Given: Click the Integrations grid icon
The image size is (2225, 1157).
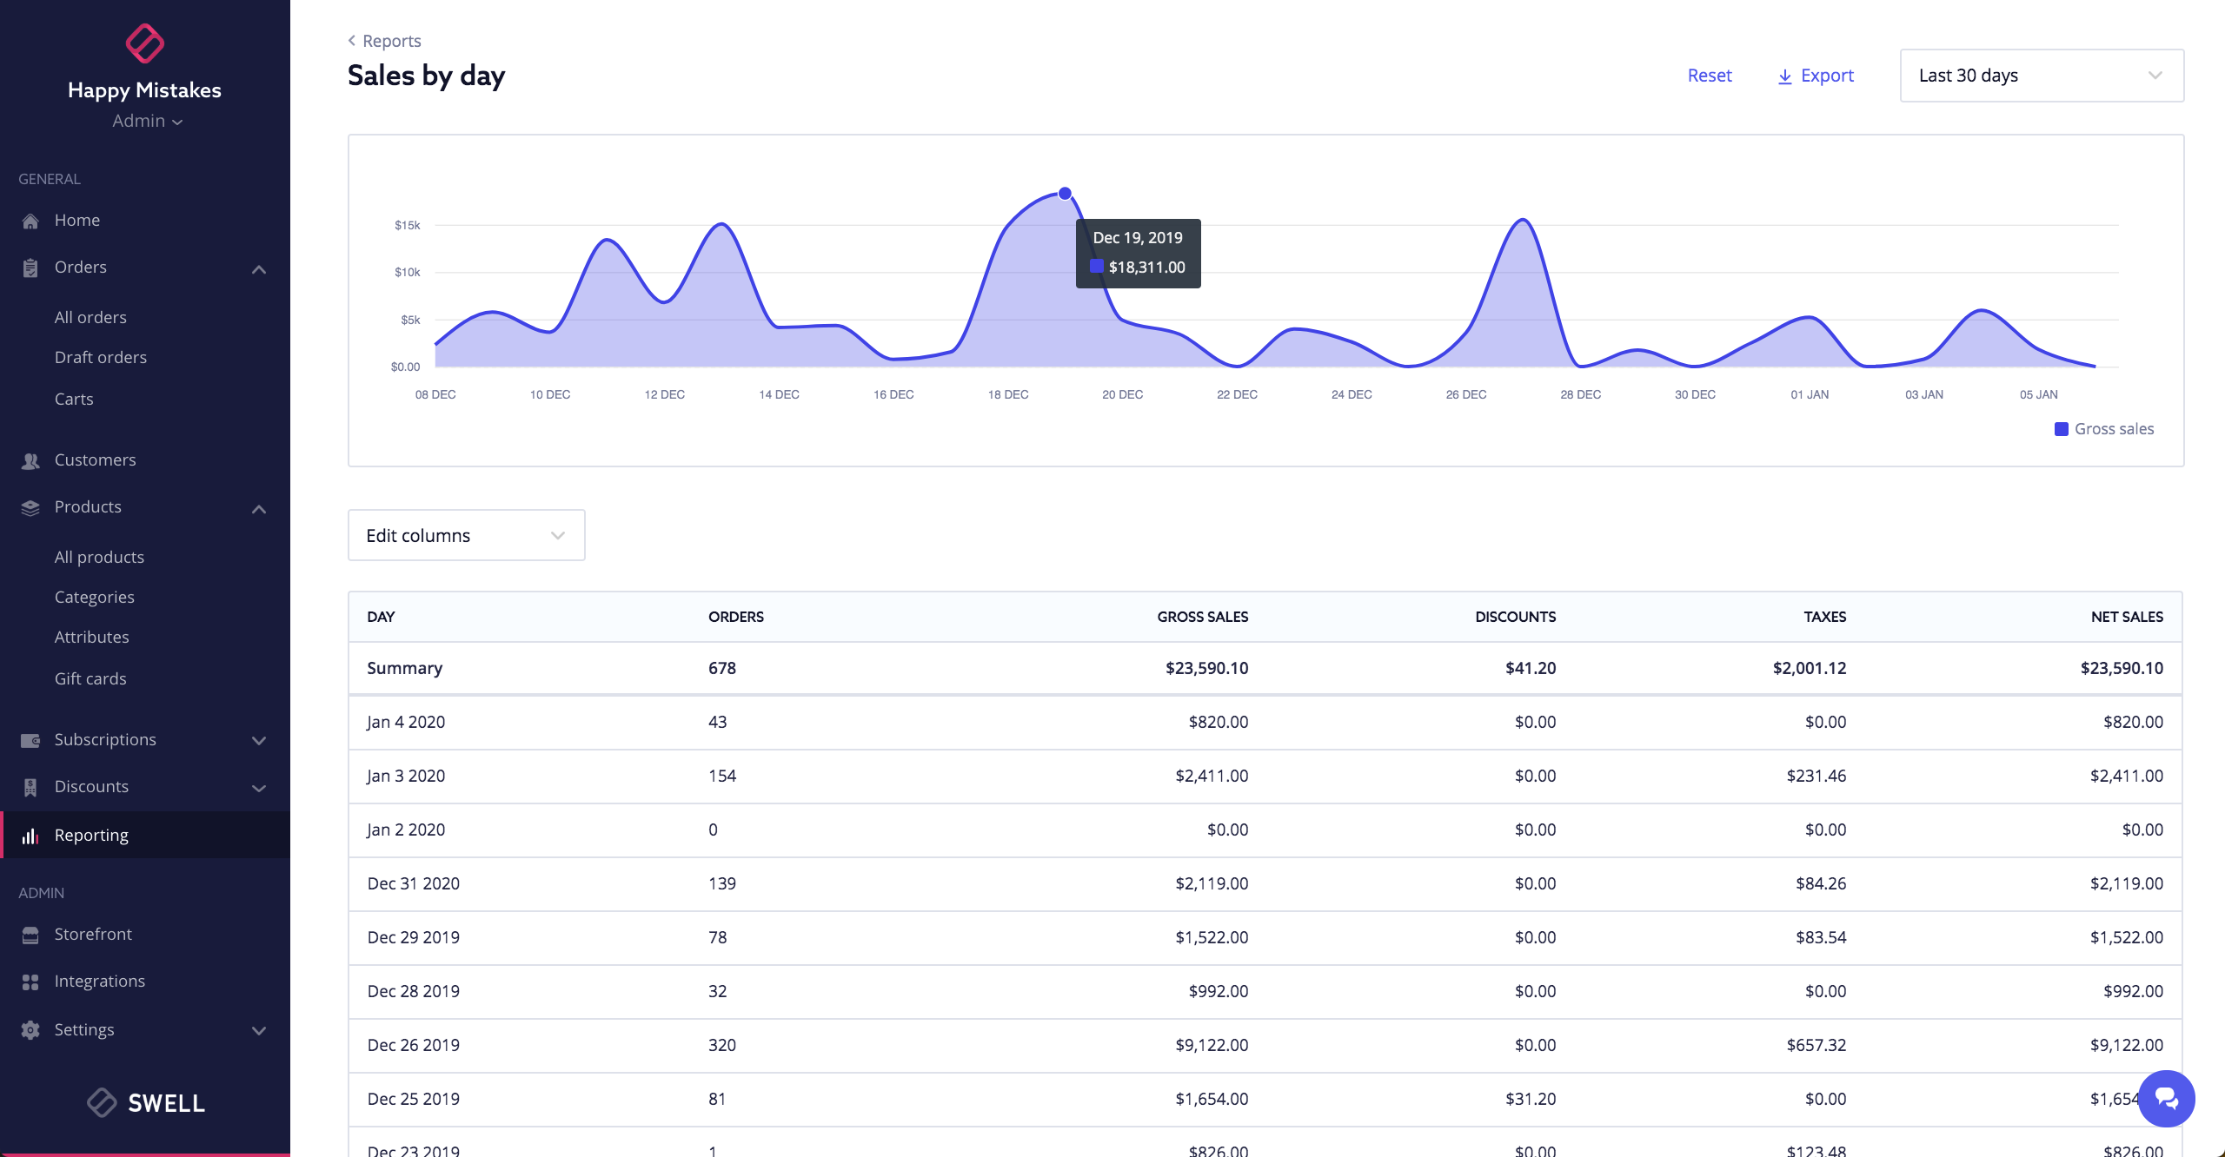Looking at the screenshot, I should click(30, 982).
